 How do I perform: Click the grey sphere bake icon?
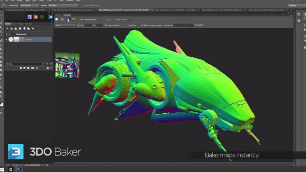pos(62,19)
